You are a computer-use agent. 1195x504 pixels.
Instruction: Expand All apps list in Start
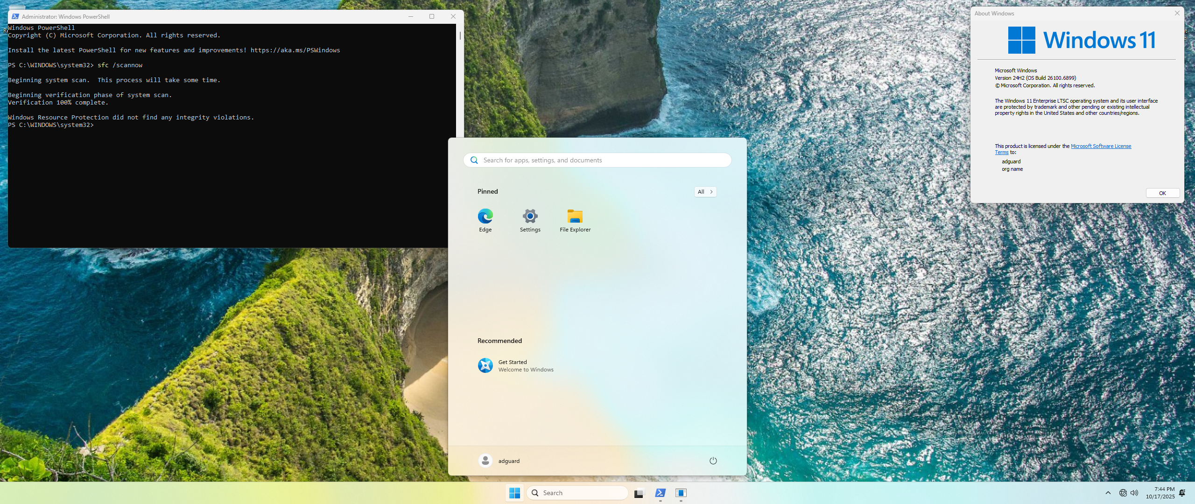pos(705,192)
